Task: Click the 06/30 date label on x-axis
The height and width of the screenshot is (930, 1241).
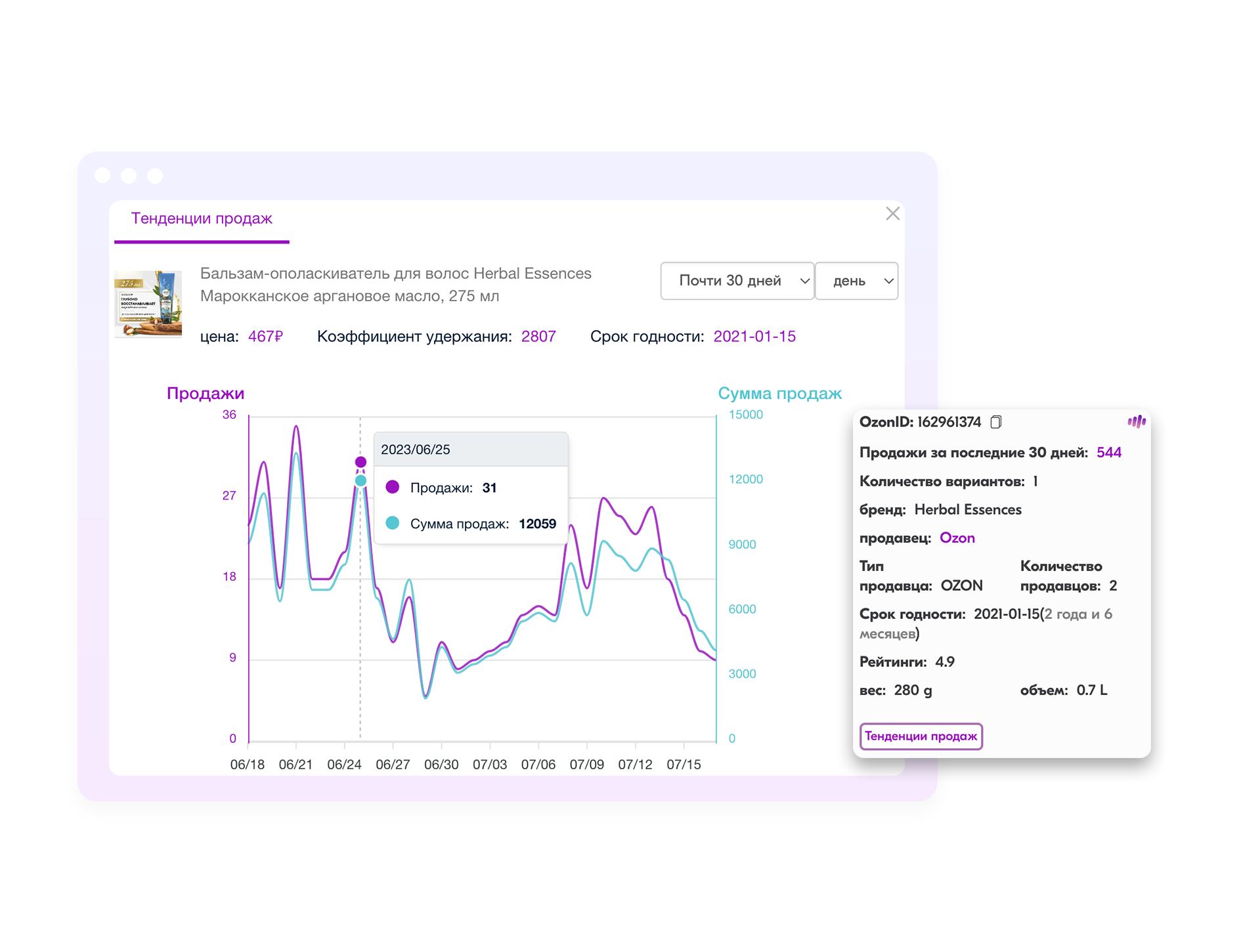Action: (x=441, y=765)
